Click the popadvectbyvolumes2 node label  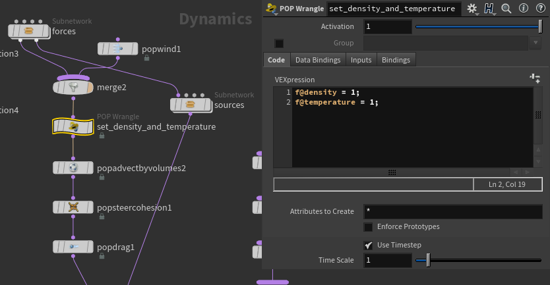pos(141,168)
